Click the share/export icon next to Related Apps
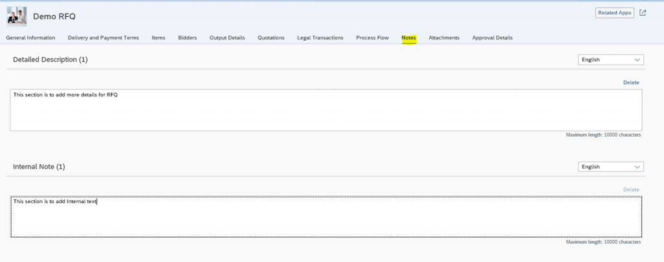 643,13
